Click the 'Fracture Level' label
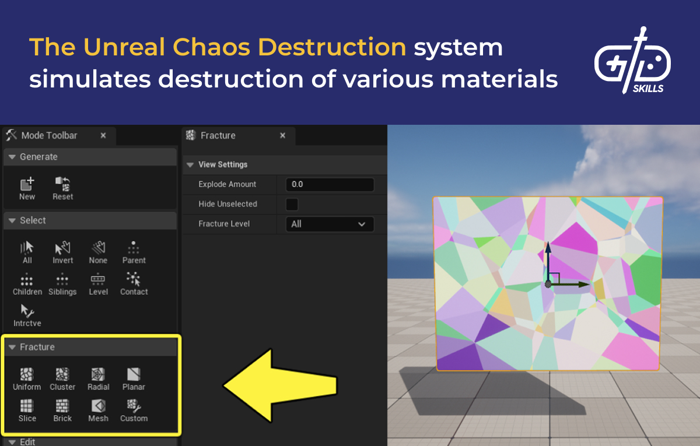The height and width of the screenshot is (446, 700). pos(224,224)
